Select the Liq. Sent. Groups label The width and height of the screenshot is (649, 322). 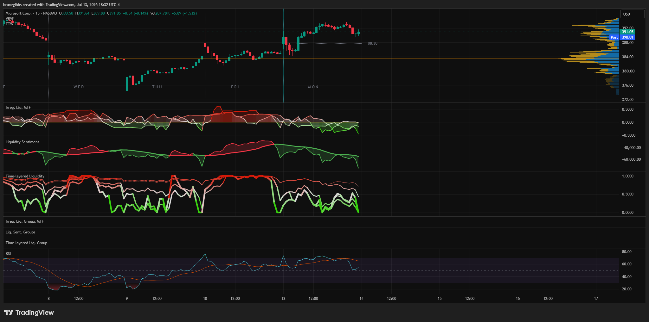[20, 232]
